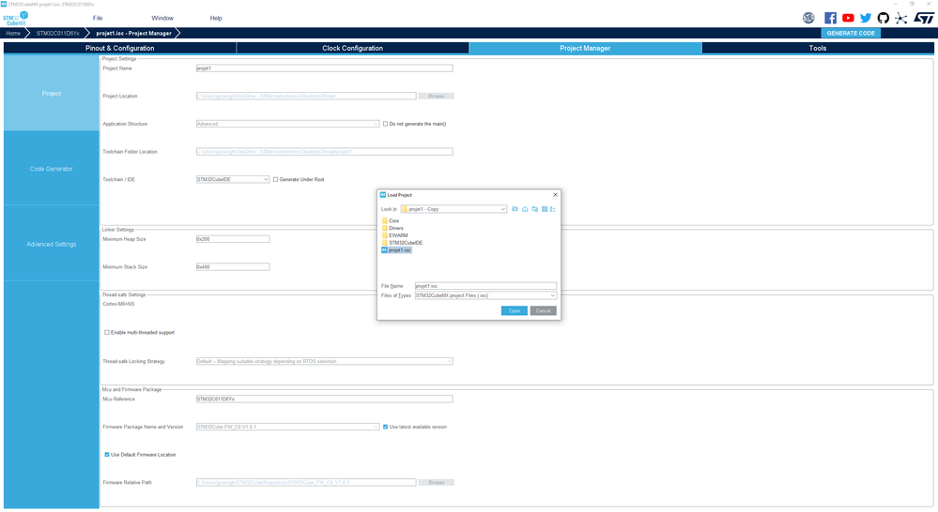
Task: Open the Toolchain / IDE dropdown
Action: 233,179
